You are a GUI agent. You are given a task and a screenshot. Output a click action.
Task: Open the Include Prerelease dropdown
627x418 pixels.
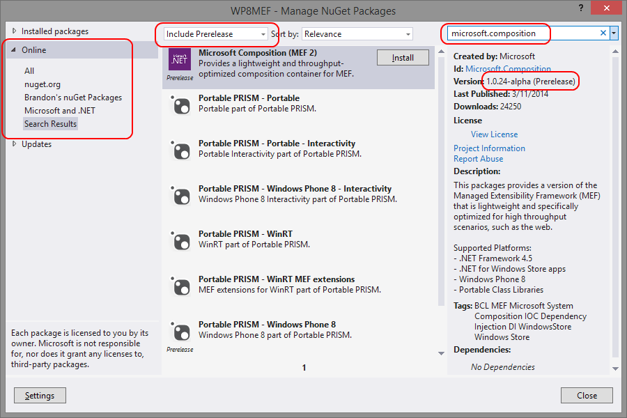tap(215, 34)
